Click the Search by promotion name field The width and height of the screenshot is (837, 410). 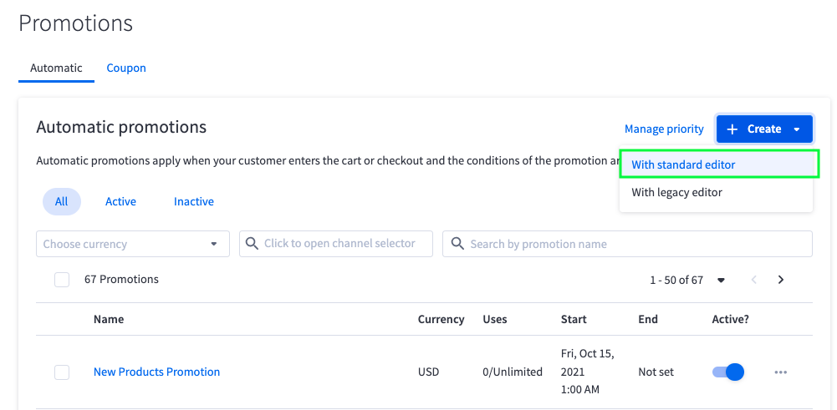click(635, 244)
